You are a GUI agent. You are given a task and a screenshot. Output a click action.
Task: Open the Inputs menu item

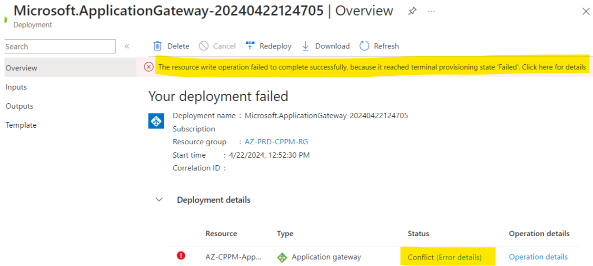point(16,87)
